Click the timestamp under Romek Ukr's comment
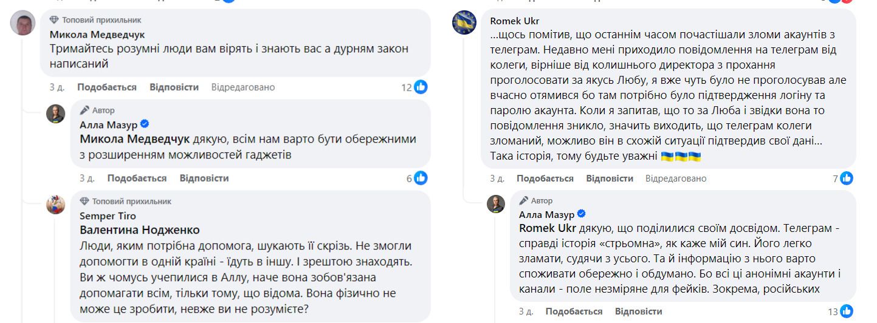Screen dimensions: 877x323 tap(497, 178)
